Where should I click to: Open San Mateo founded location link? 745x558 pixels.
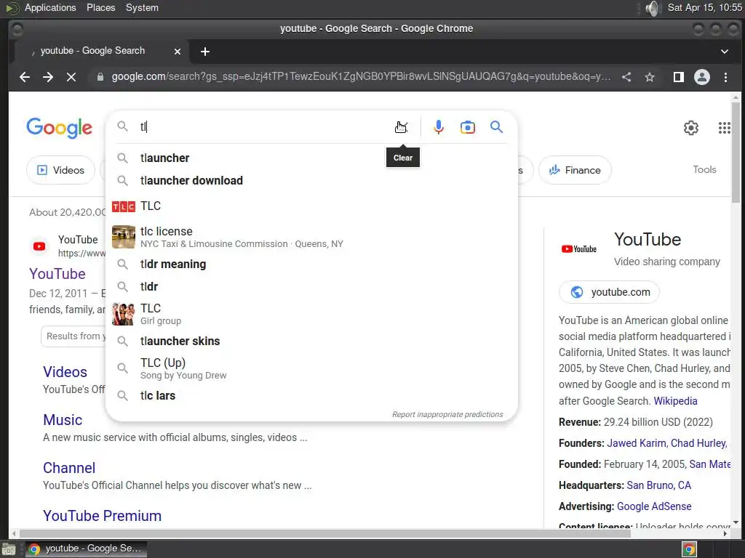(x=709, y=464)
